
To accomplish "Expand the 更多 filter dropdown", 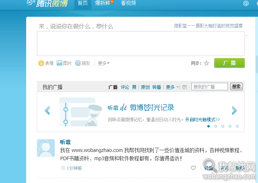I will (172, 87).
